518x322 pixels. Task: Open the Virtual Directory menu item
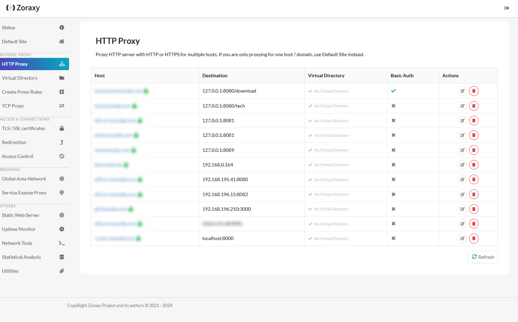[x=20, y=78]
